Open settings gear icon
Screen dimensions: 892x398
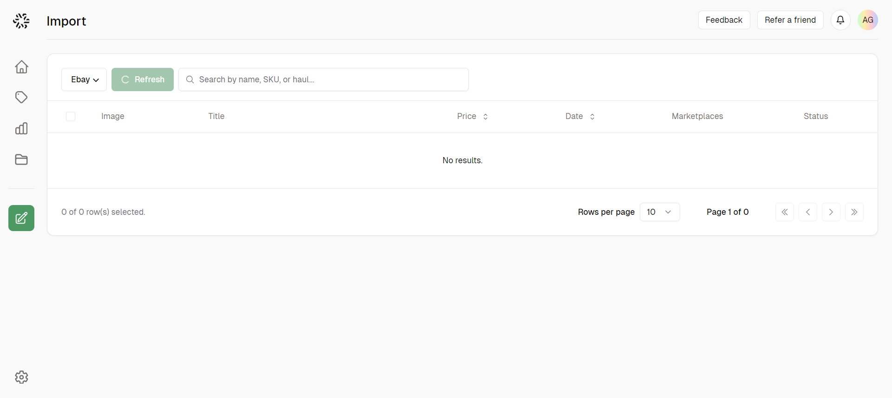click(x=21, y=377)
